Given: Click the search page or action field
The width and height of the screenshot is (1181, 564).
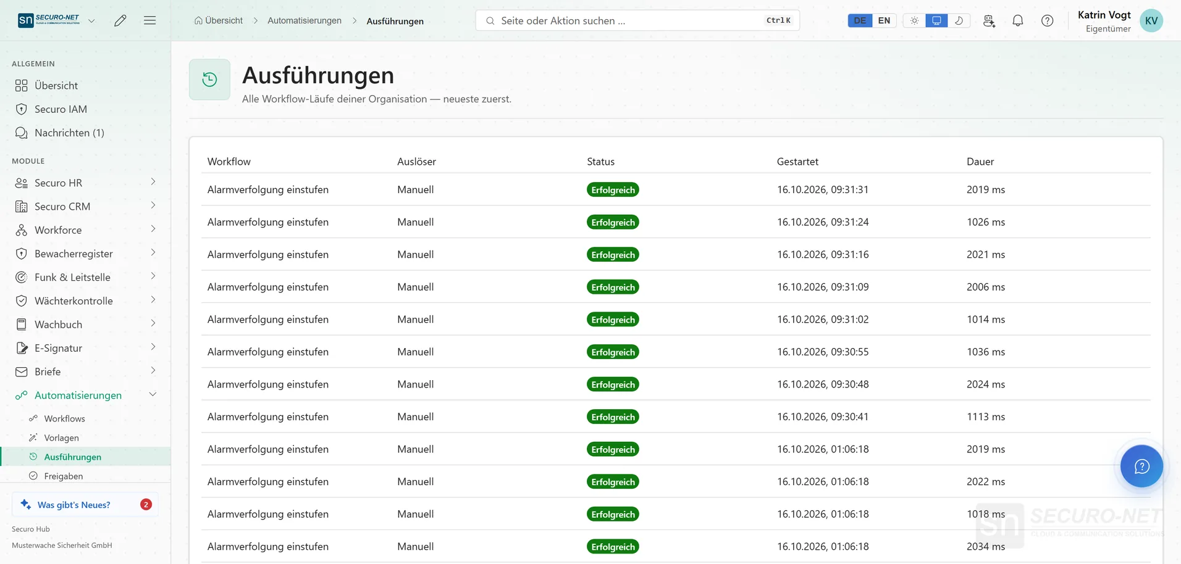Looking at the screenshot, I should tap(637, 20).
